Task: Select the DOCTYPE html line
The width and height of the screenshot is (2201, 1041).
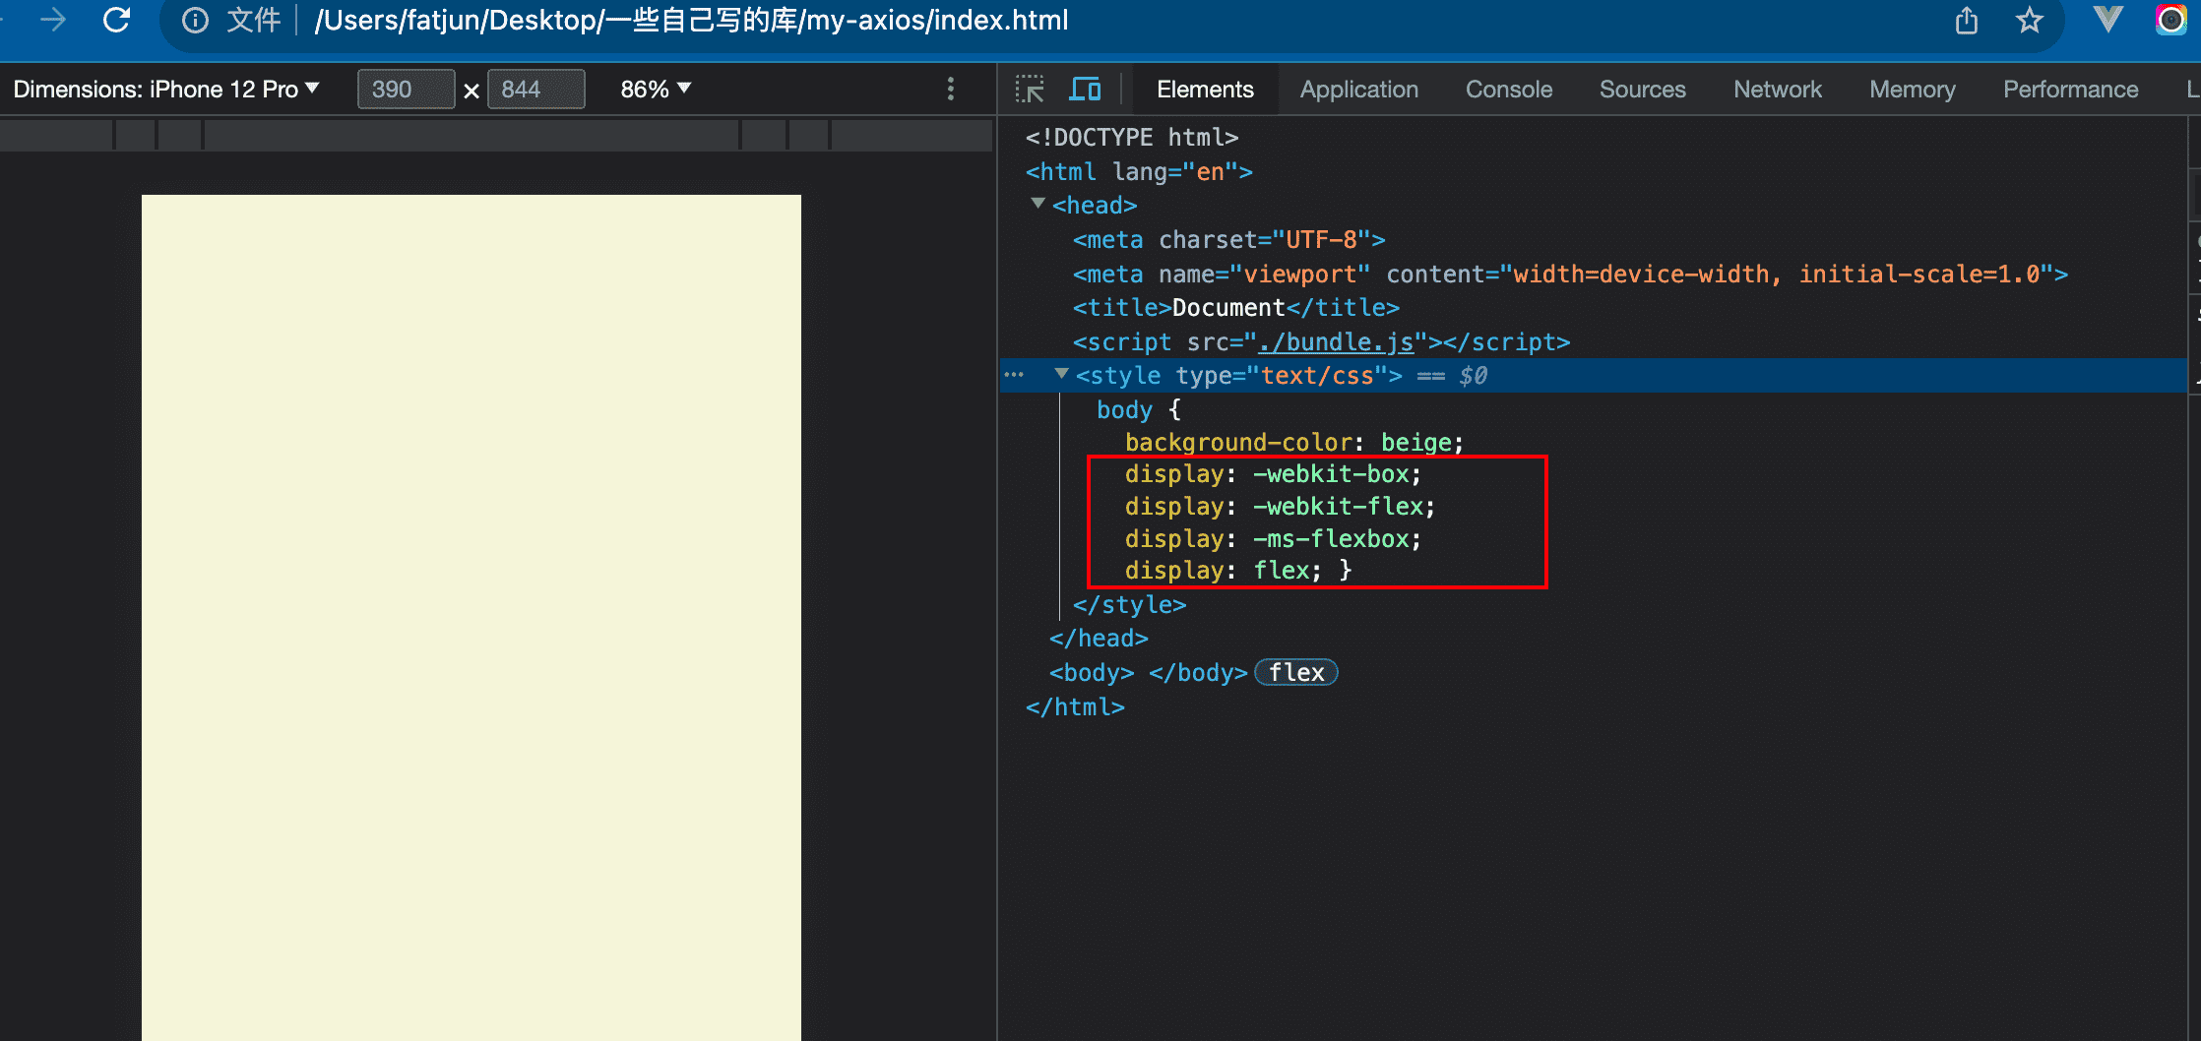Action: [1131, 137]
